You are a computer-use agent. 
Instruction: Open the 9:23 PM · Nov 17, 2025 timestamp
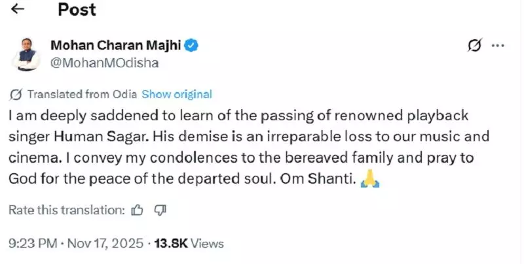point(76,244)
